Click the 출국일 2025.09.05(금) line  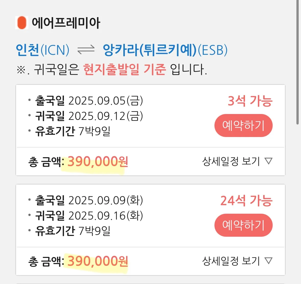tap(89, 101)
